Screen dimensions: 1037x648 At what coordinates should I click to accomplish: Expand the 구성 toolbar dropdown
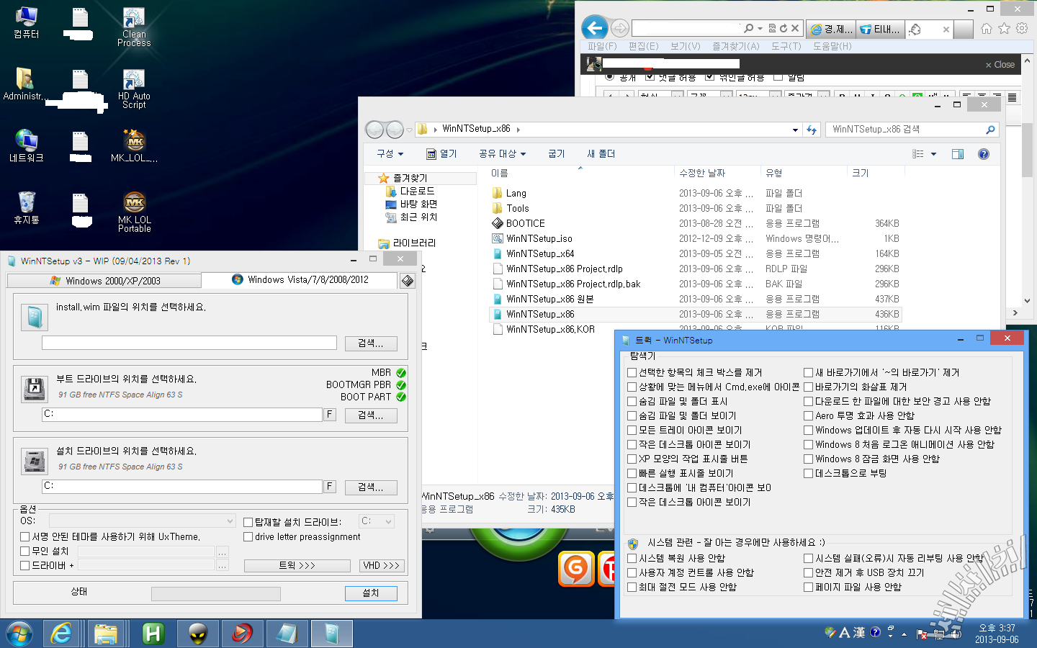point(390,153)
